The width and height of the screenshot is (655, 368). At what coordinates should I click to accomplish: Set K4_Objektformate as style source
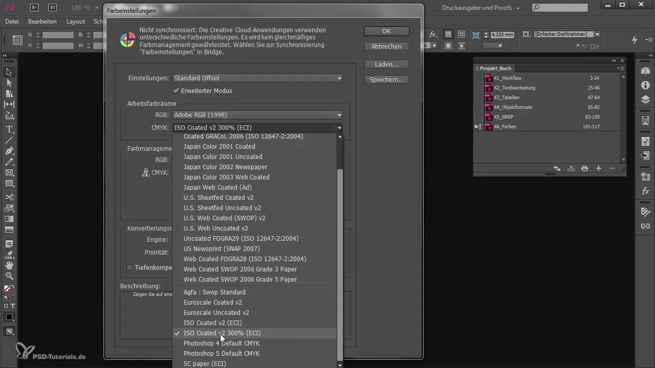pyautogui.click(x=478, y=107)
